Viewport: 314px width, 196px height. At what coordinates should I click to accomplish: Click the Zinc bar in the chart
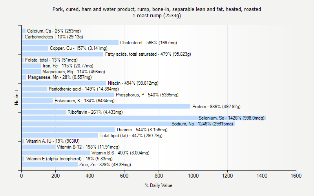tap(50, 164)
